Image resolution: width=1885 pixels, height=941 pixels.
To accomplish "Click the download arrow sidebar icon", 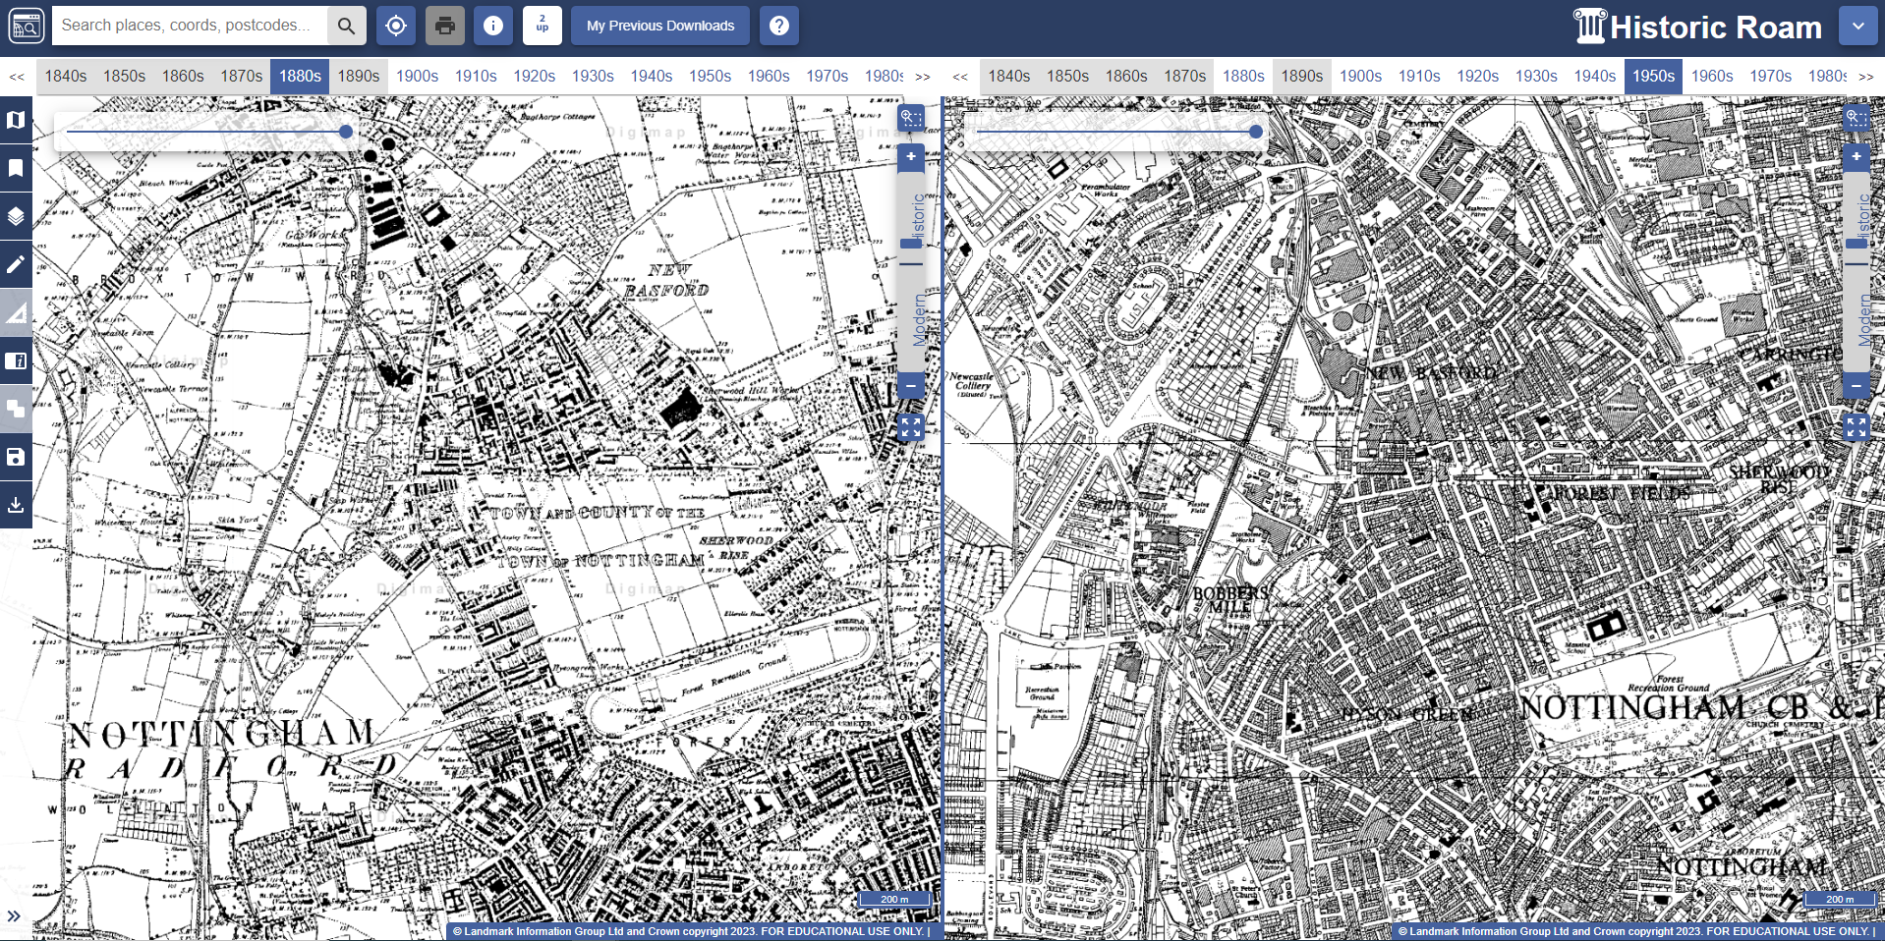I will (x=16, y=505).
